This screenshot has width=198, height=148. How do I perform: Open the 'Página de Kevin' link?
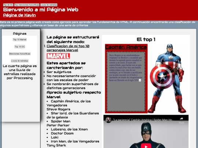(x=19, y=15)
